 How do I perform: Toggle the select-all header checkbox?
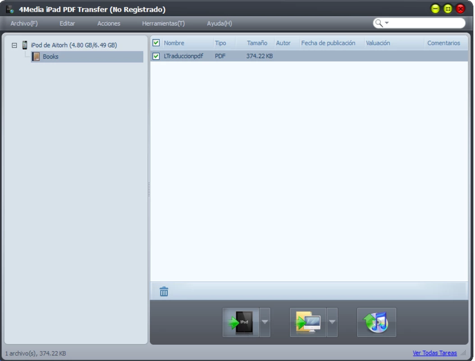click(156, 43)
